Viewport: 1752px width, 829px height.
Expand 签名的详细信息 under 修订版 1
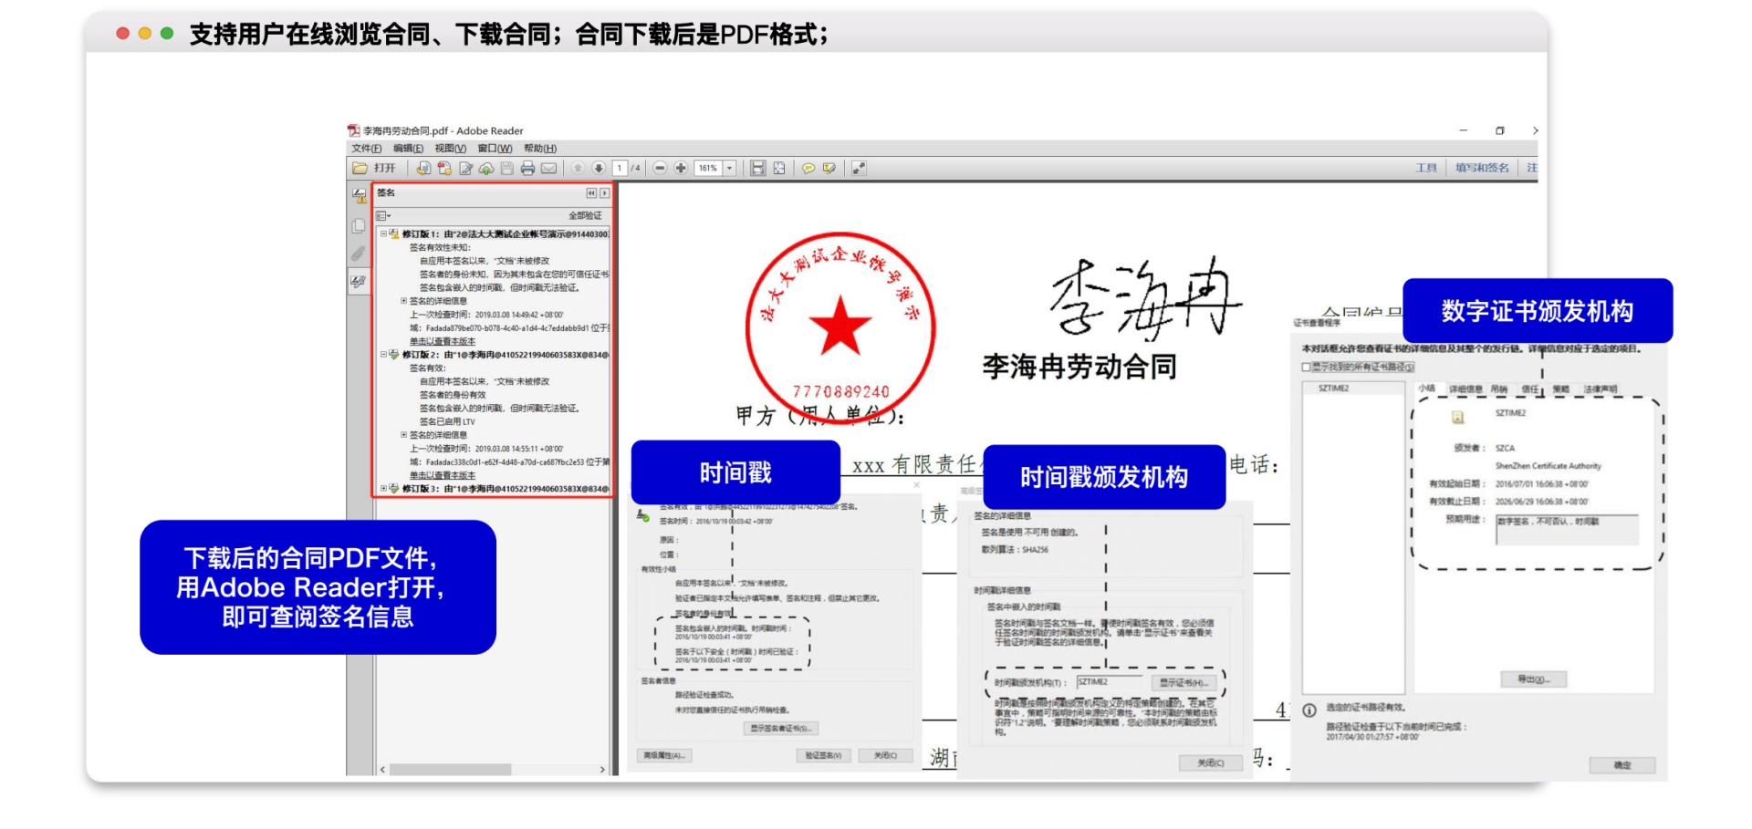(x=403, y=301)
